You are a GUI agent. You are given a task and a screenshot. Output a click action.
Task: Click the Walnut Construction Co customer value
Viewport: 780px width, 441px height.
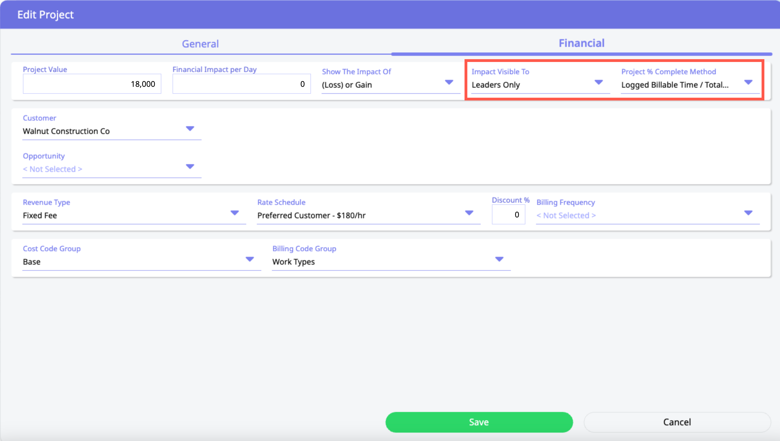(66, 131)
